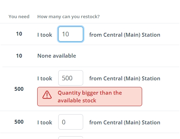Viewport: 180px width, 139px height.
Task: Click the partially visible field at the bottom
Action: [71, 138]
